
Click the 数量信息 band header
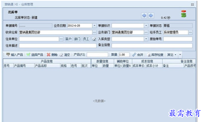click(x=102, y=61)
